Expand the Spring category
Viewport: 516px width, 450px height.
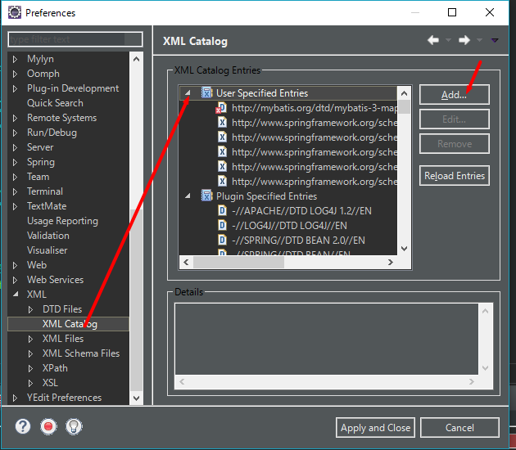(x=15, y=162)
